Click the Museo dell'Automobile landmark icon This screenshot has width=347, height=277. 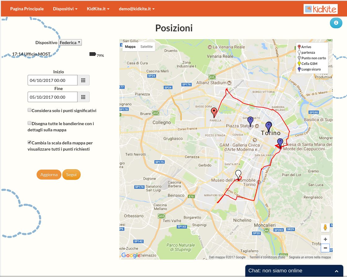pyautogui.click(x=259, y=182)
